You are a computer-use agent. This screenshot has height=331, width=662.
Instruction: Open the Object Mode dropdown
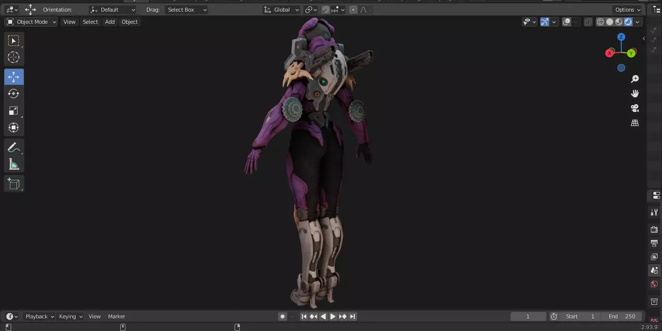pos(31,22)
